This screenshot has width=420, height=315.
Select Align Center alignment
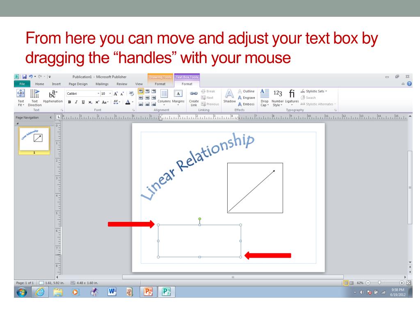pyautogui.click(x=147, y=98)
